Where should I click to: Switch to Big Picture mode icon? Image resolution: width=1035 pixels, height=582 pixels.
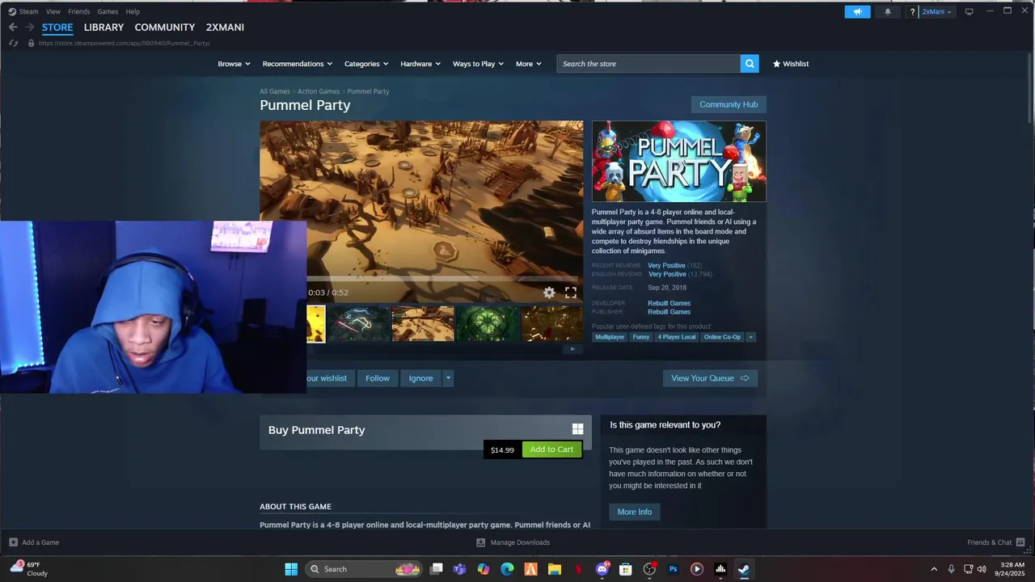click(x=969, y=11)
